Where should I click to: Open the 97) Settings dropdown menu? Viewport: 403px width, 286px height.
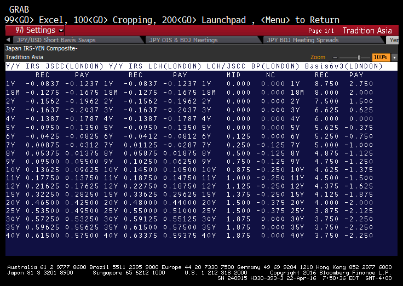[x=35, y=30]
